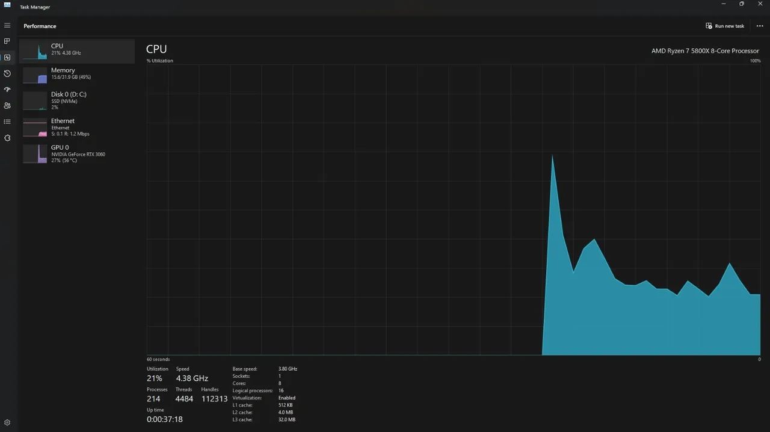Open the hamburger navigation menu
The image size is (770, 432).
point(7,25)
